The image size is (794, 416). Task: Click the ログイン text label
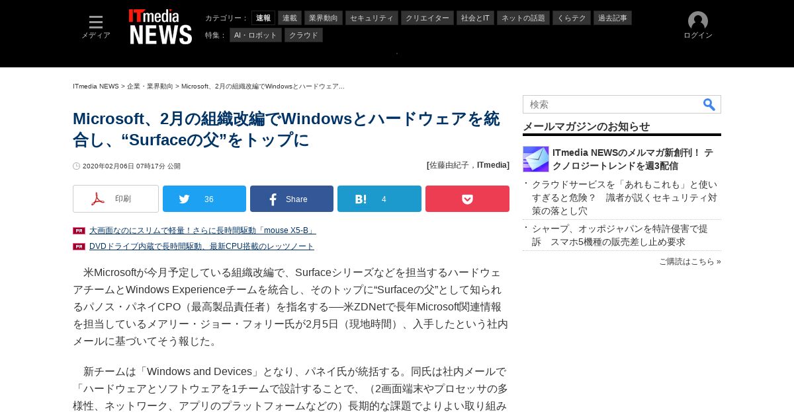tap(698, 36)
